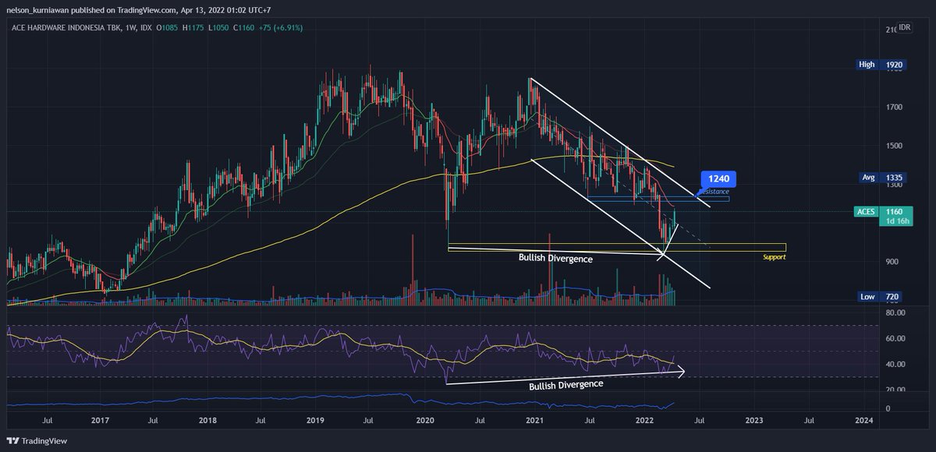Select Bullish Divergence text in RSI pane

pos(566,386)
